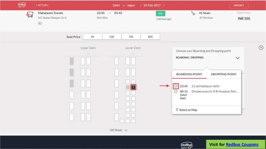
Task: Click the bus operator icon beside Mahalaxmi Travels
Action: pyautogui.click(x=30, y=14)
